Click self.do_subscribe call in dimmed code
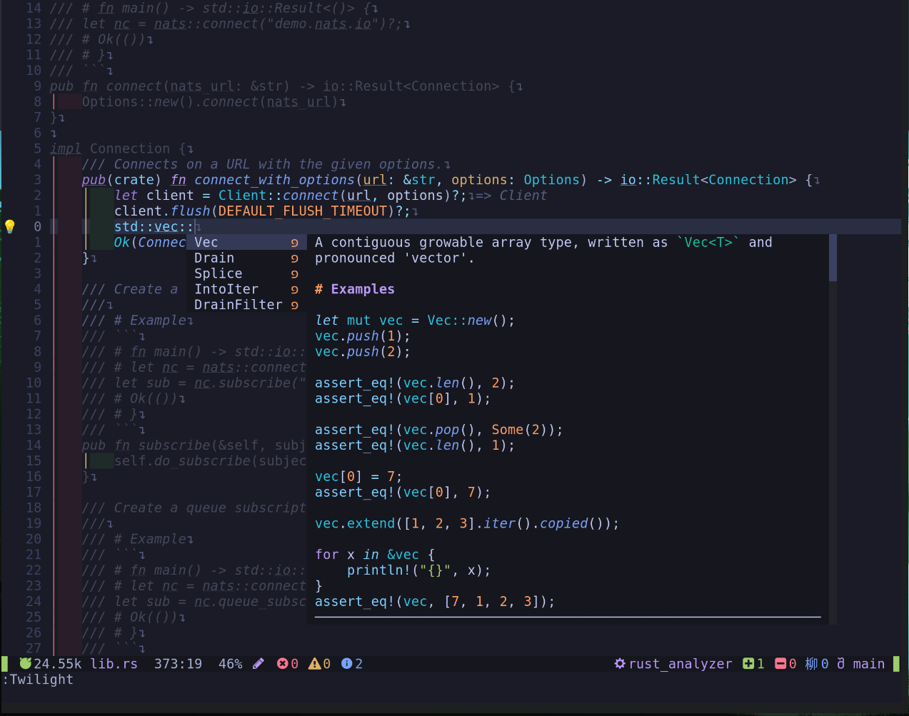Viewport: 909px width, 716px height. coord(210,461)
